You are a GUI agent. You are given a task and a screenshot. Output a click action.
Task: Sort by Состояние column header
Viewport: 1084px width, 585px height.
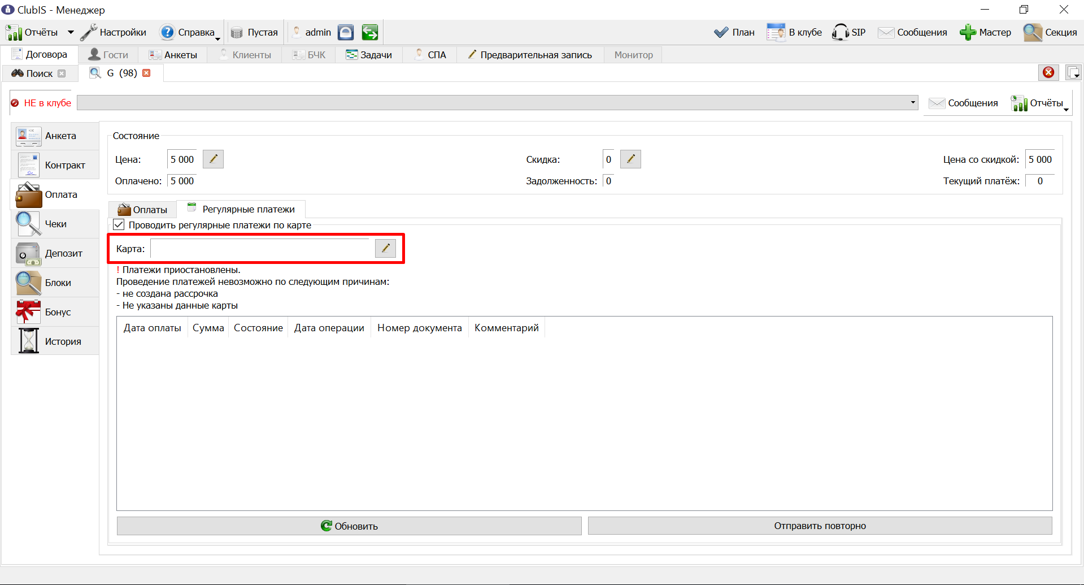pyautogui.click(x=258, y=328)
